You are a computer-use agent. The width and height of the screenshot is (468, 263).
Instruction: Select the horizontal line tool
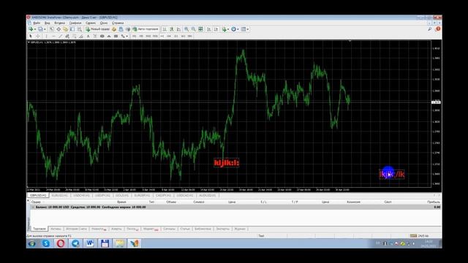(53, 36)
